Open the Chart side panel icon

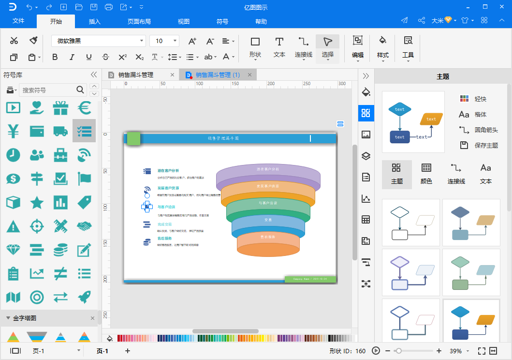click(x=366, y=198)
